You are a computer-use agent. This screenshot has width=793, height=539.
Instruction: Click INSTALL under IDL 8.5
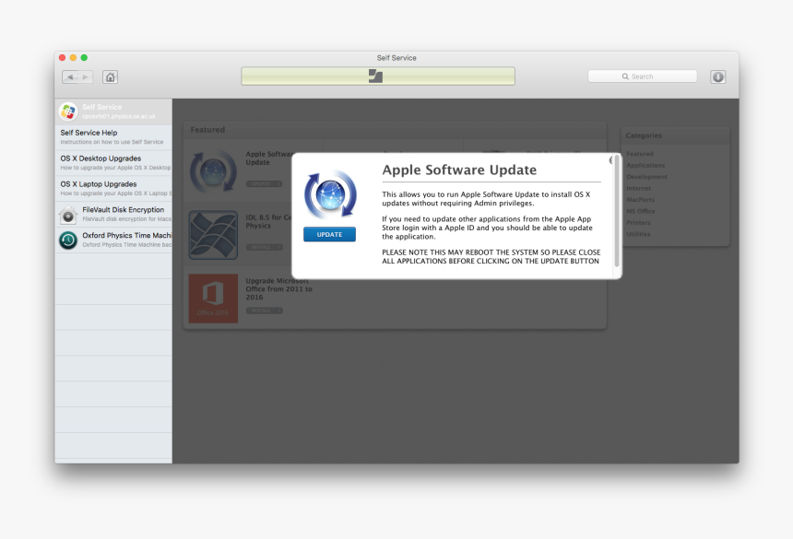(264, 247)
